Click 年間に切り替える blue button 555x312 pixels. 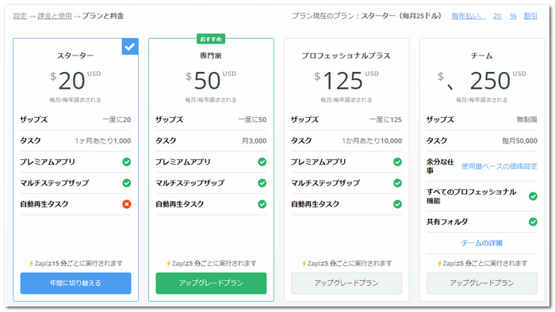[76, 283]
